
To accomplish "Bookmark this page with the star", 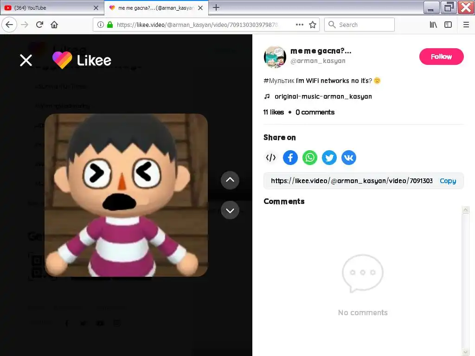I will (313, 25).
